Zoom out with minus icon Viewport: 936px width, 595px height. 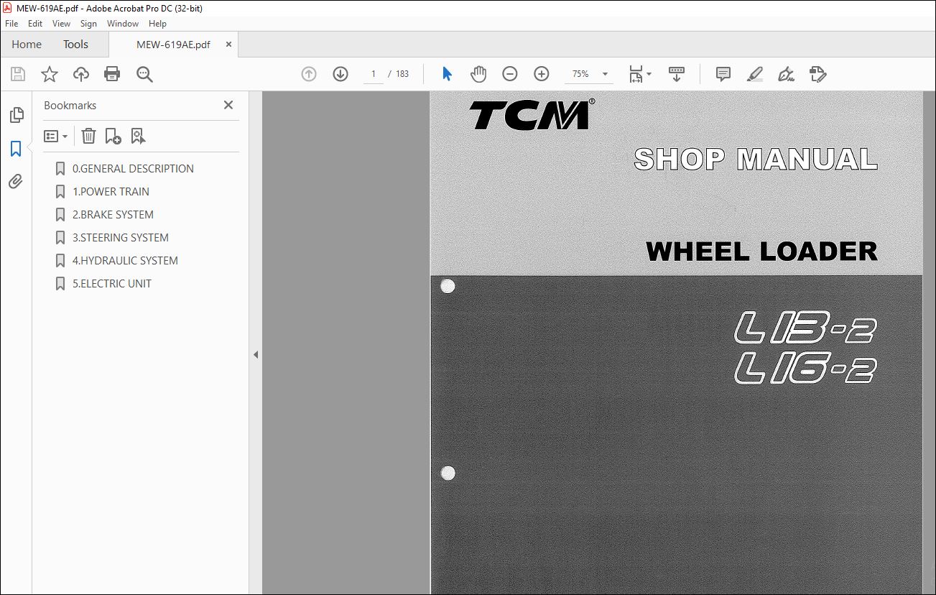tap(510, 74)
